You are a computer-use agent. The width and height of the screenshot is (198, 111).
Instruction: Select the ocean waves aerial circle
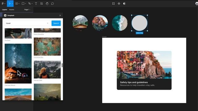click(120, 23)
